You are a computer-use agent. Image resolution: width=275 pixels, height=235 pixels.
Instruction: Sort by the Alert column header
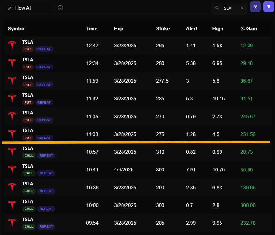[x=192, y=29]
